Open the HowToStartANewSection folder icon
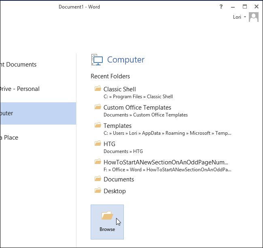The image size is (263, 248). tap(98, 162)
